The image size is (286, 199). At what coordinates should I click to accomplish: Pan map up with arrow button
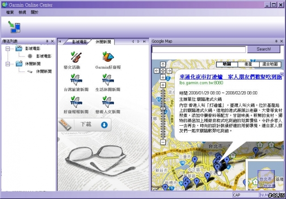(163, 64)
